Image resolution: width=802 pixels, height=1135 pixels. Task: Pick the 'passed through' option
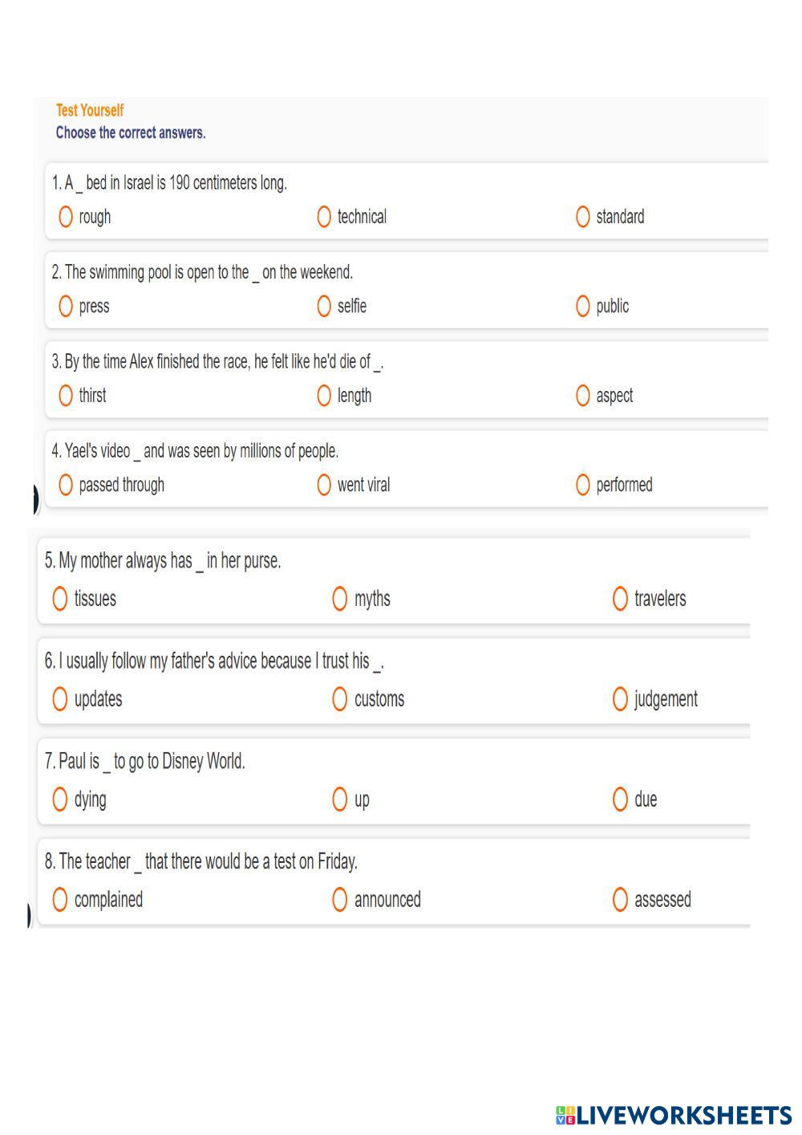coord(66,485)
